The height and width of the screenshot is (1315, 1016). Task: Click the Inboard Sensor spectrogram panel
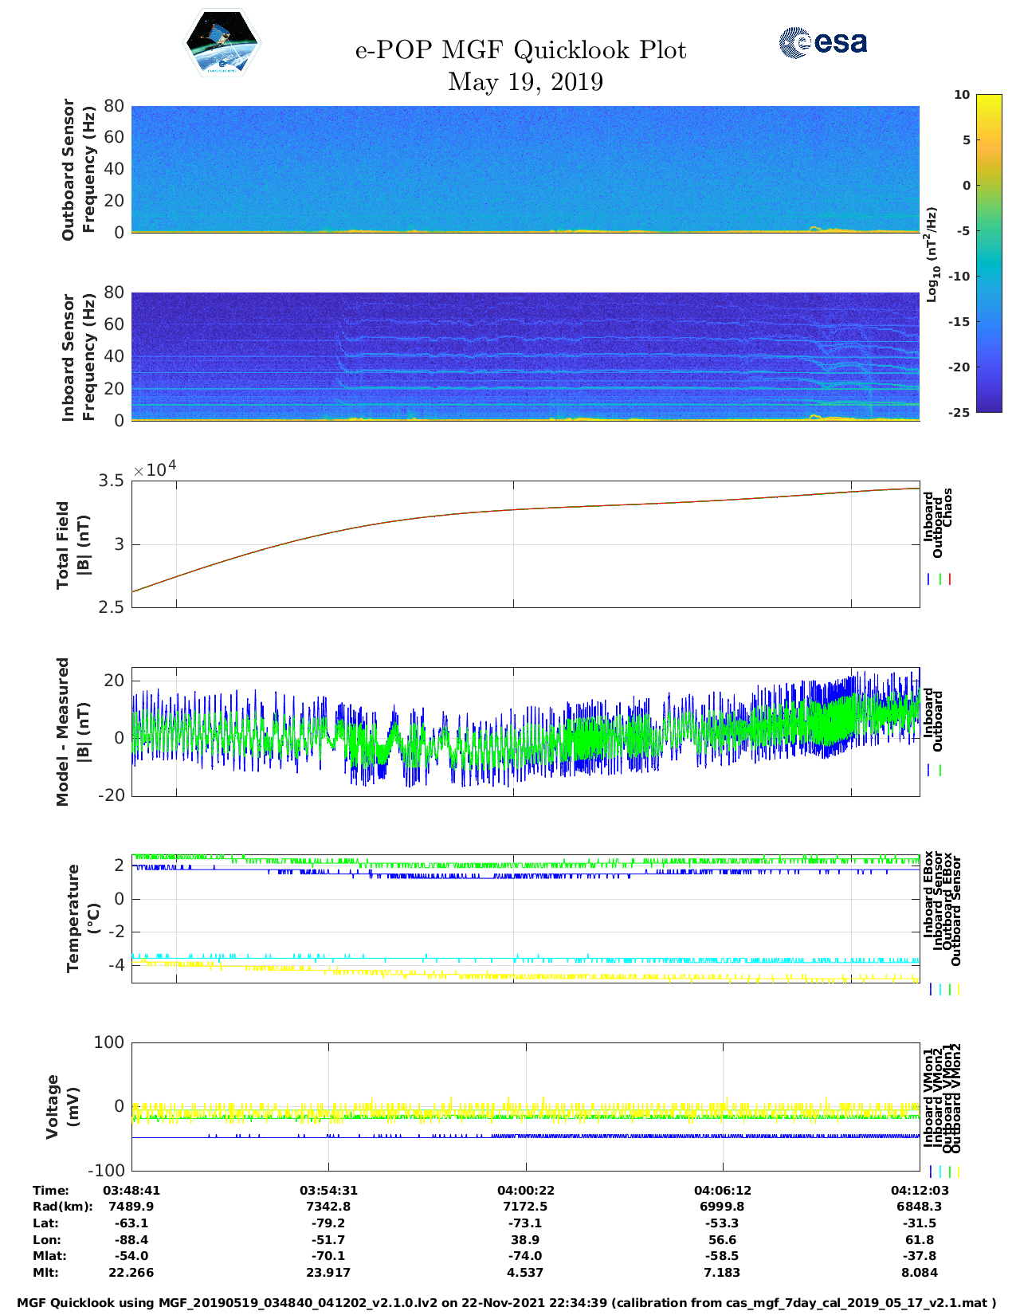point(525,356)
